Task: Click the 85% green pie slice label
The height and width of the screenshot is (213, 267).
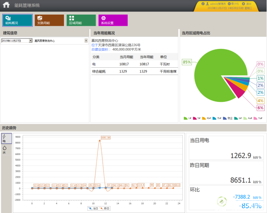Action: 186,62
